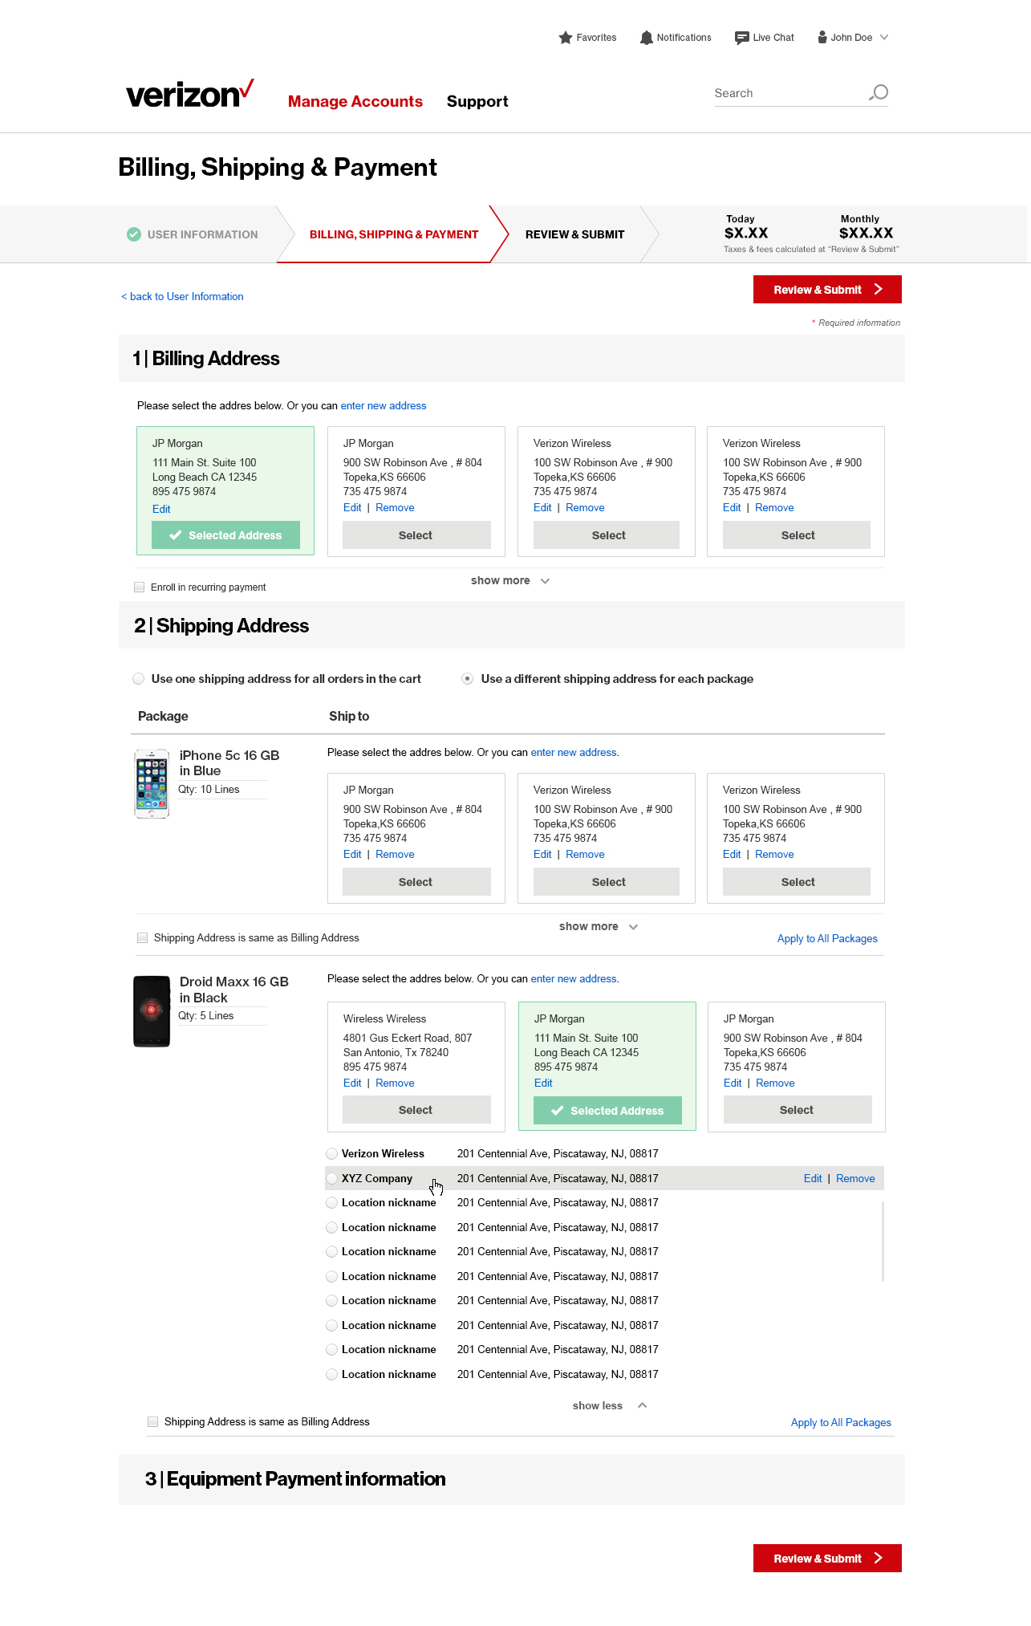
Task: Choose different shipping address for each package
Action: coord(467,679)
